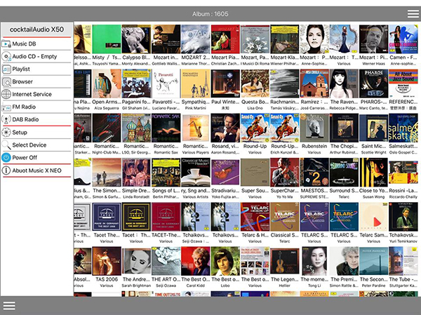
Task: Click 'Rachmanin...' album title
Action: pos(285,102)
